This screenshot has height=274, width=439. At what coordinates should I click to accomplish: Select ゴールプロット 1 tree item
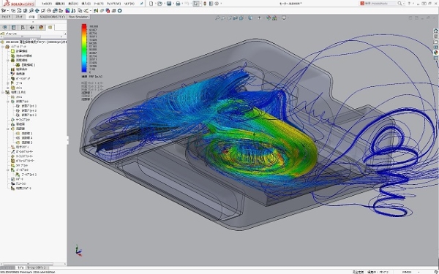click(x=29, y=174)
